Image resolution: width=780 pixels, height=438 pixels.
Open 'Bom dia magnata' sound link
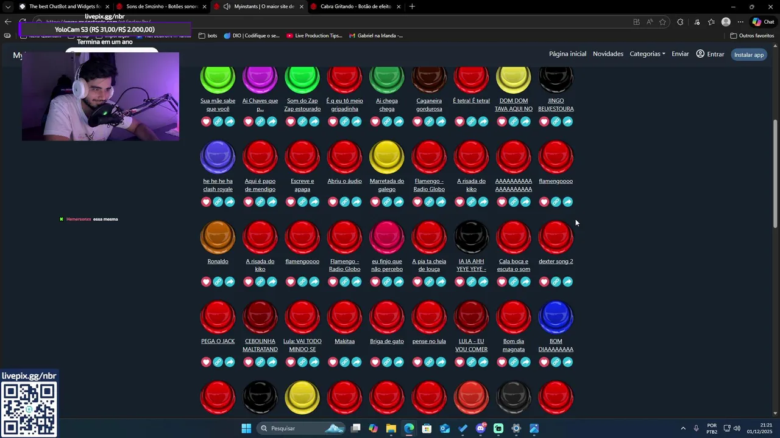click(514, 345)
